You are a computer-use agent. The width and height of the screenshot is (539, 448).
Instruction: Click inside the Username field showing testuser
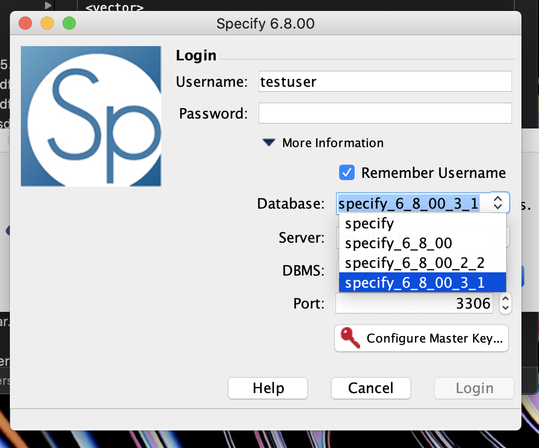pyautogui.click(x=384, y=81)
